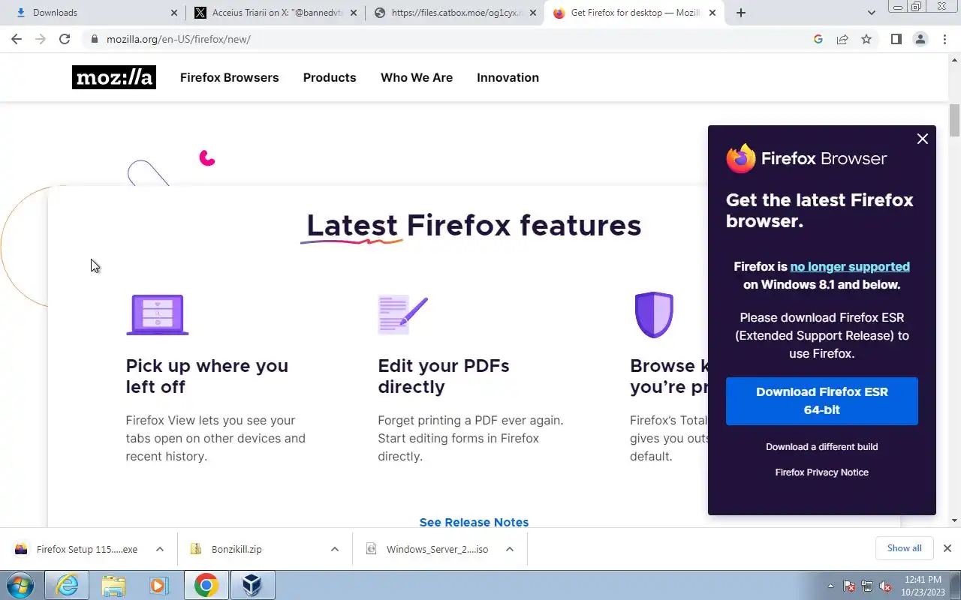This screenshot has width=961, height=600.
Task: Click Show all downloads button
Action: (x=904, y=548)
